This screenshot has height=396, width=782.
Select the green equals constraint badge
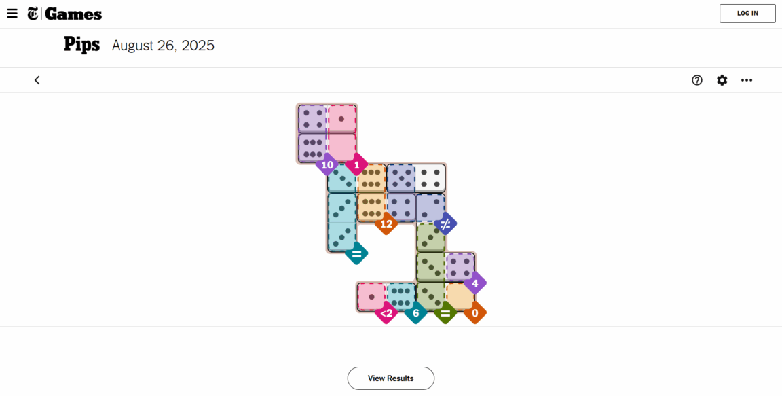445,313
